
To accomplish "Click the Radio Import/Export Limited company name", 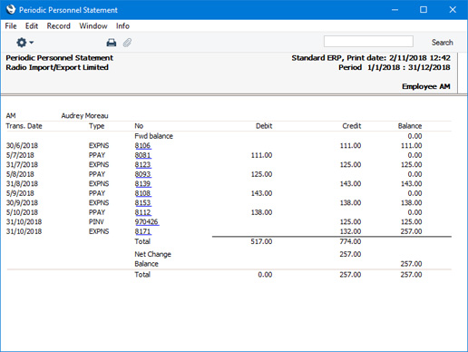I will 57,67.
